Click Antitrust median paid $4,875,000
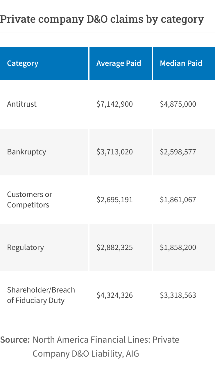Viewport: 215px width, 370px height. point(178,104)
